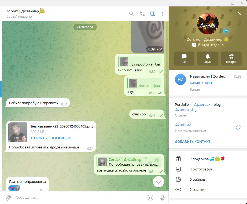The height and width of the screenshot is (204, 247).
Task: Attach a file using paperclip icon
Action: [8, 198]
